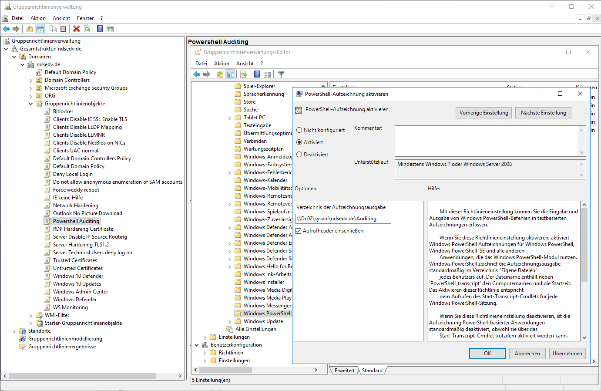601x391 pixels.
Task: Click the copy icon in main toolbar
Action: [x=53, y=29]
